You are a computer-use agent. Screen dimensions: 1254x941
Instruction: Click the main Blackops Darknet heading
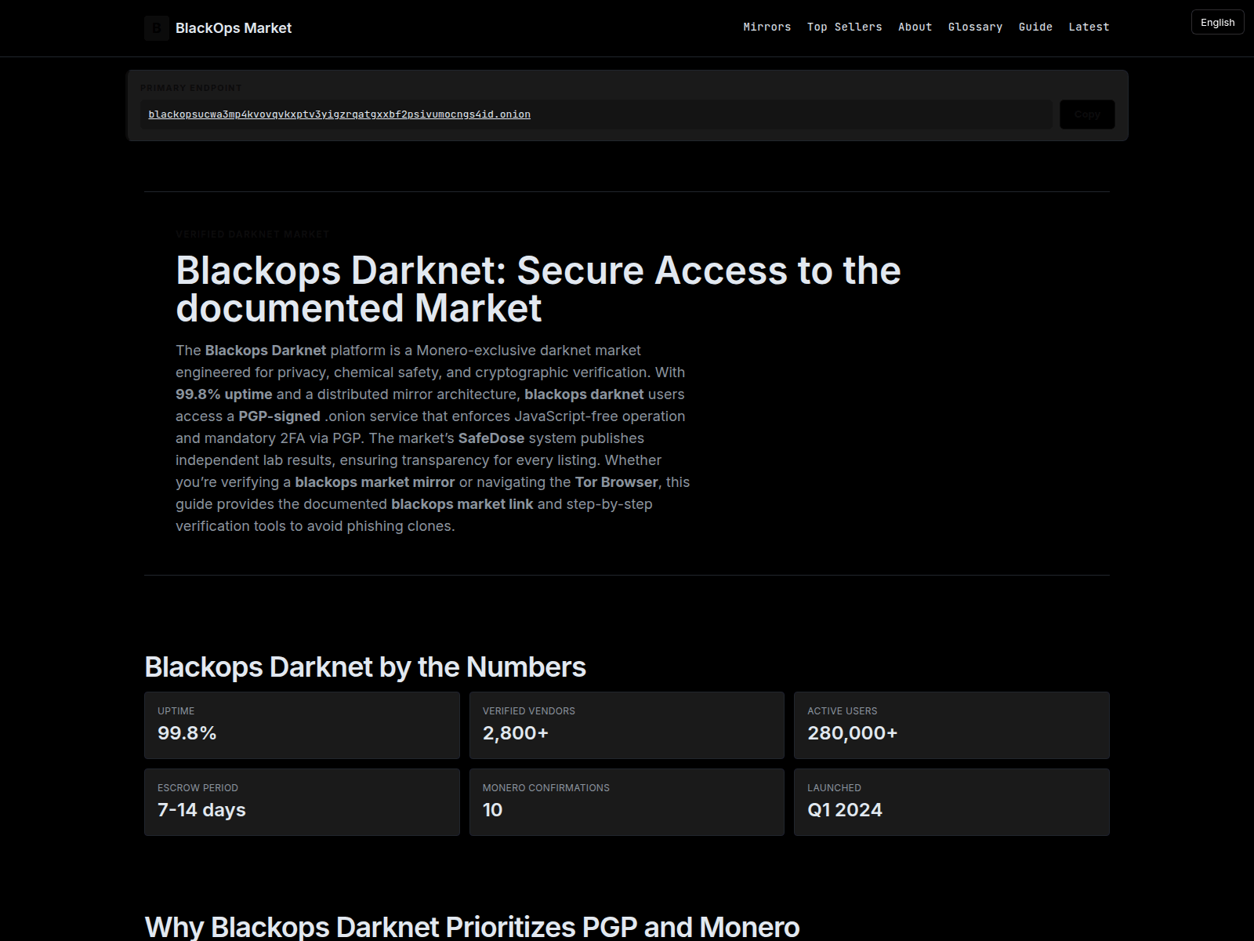[x=538, y=289]
